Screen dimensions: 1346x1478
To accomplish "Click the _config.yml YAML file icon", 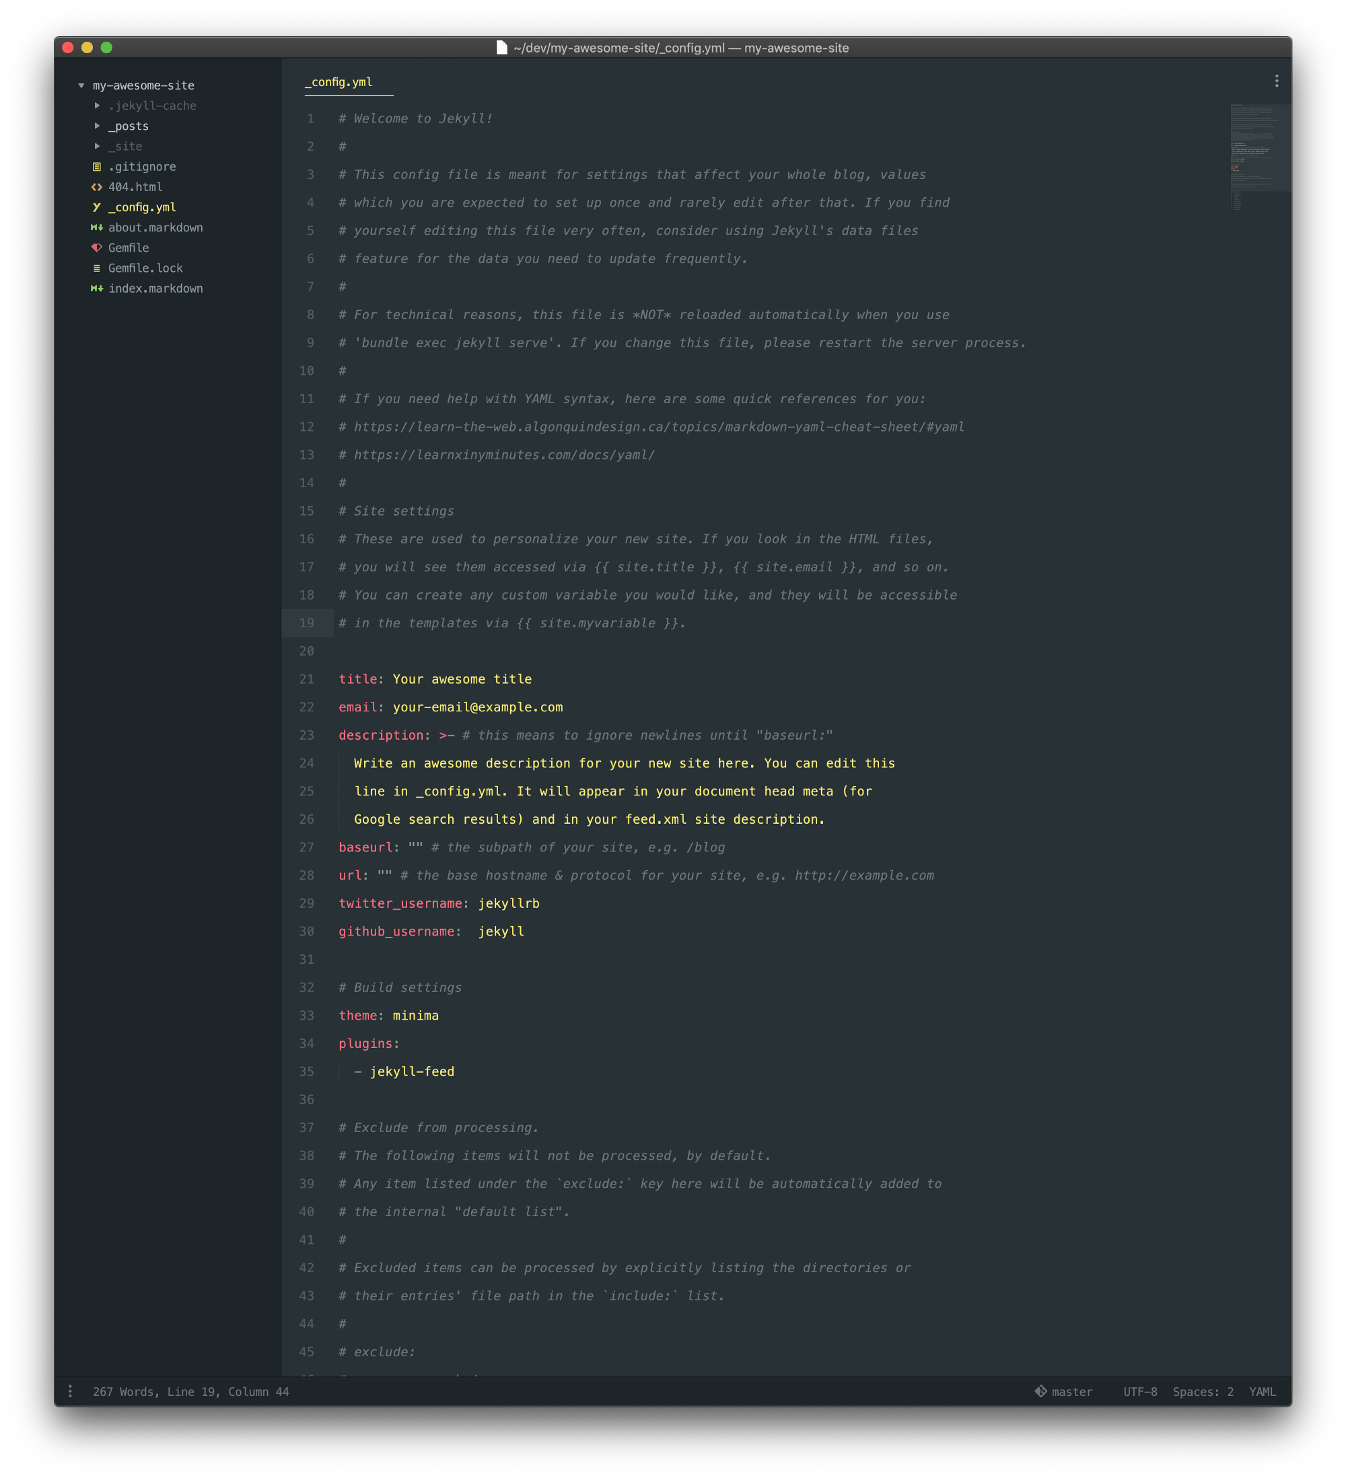I will [97, 207].
